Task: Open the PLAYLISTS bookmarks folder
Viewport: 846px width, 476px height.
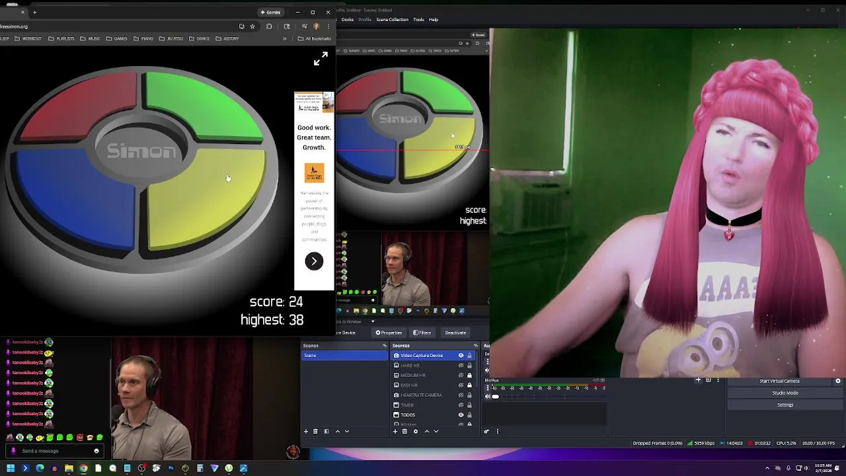Action: pos(61,38)
